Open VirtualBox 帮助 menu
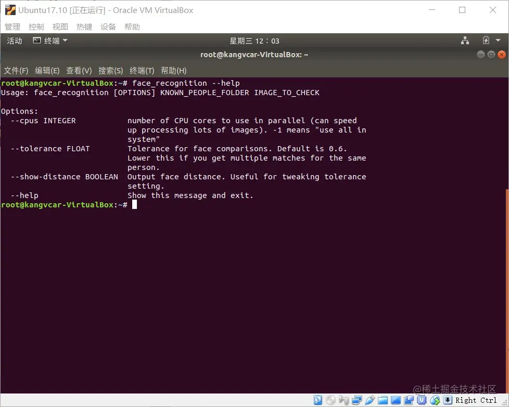 132,27
